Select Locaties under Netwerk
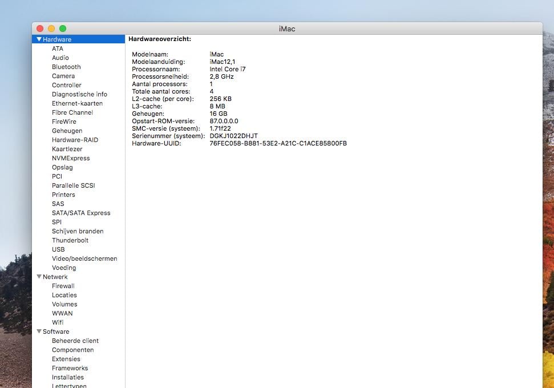The image size is (554, 388). (x=64, y=295)
